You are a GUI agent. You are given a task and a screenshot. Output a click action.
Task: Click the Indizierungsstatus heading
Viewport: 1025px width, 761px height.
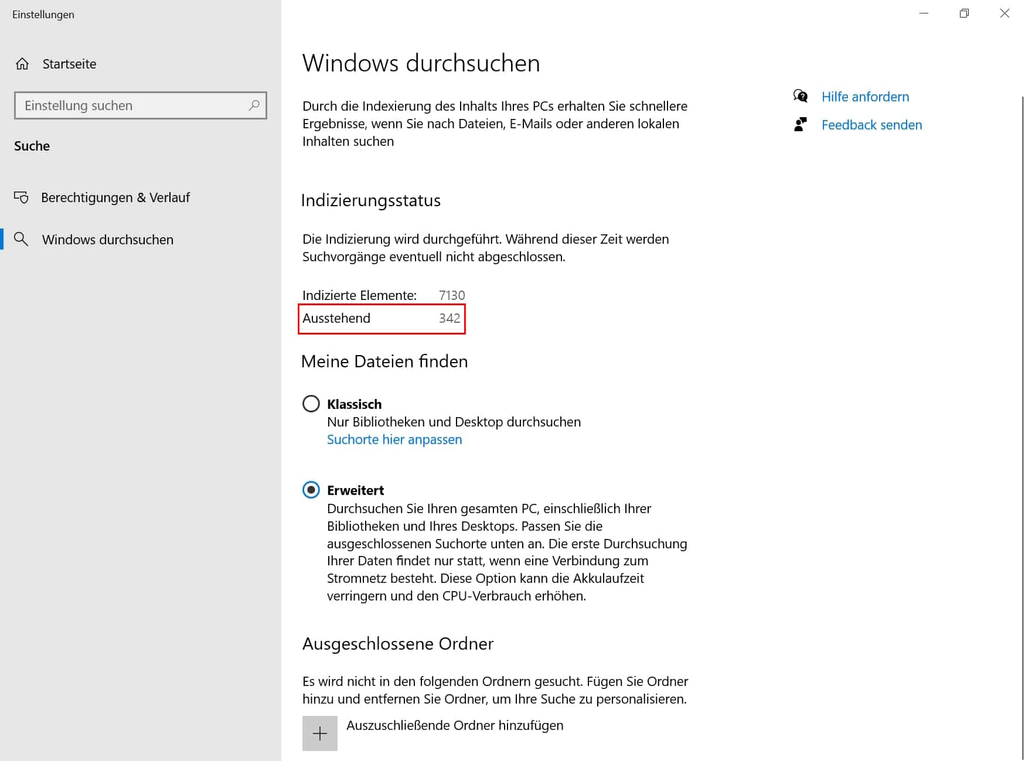(371, 200)
